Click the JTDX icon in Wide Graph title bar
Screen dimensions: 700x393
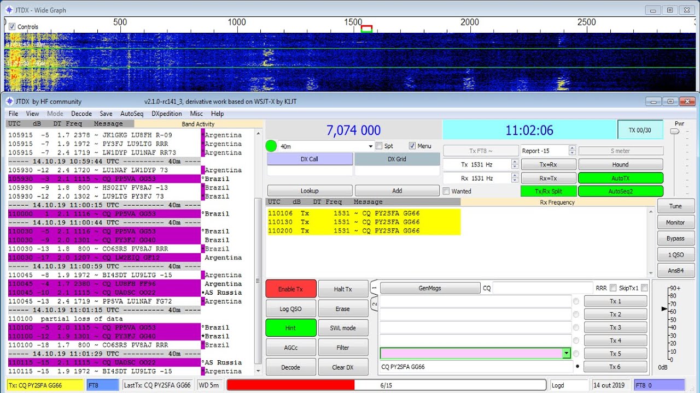(9, 10)
